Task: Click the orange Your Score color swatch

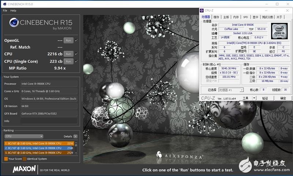Action: click(6, 159)
